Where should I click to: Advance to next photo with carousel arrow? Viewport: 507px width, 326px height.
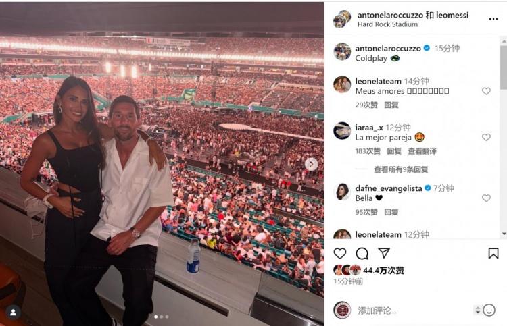click(x=311, y=164)
